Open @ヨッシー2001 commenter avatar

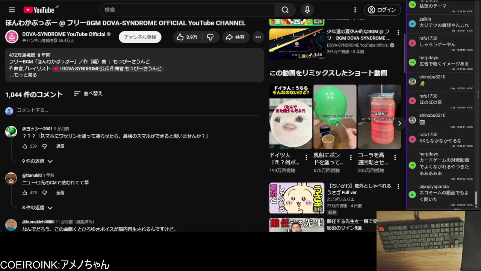click(x=11, y=132)
